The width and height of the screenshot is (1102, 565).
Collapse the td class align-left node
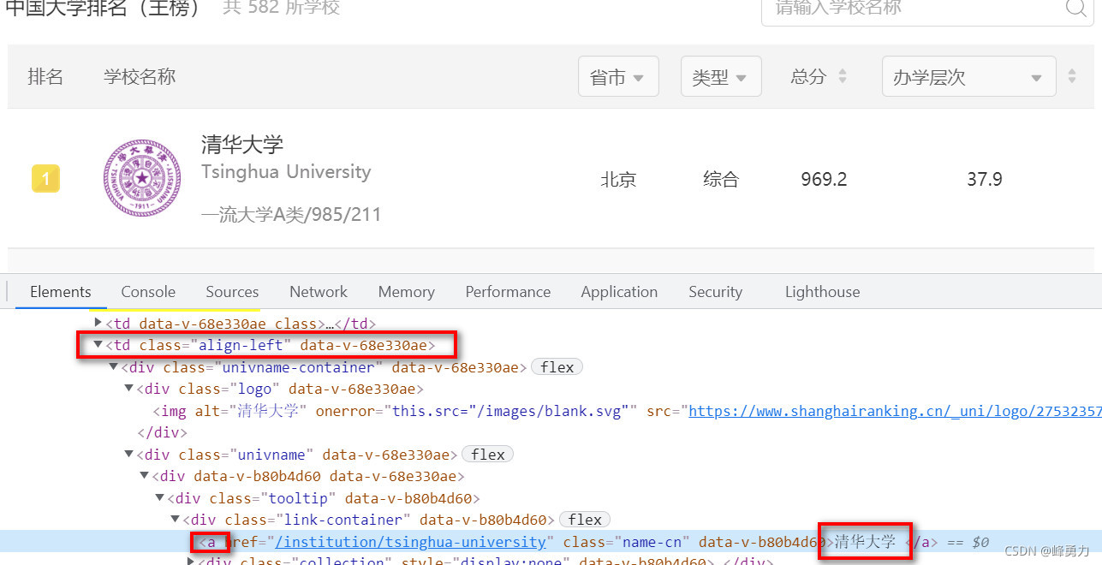[x=98, y=345]
